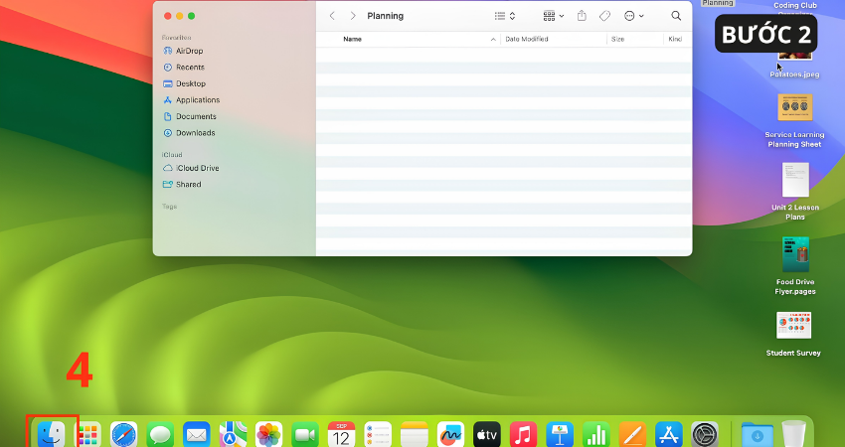Select Recents in the Finder sidebar
Image resolution: width=845 pixels, height=447 pixels.
click(184, 68)
